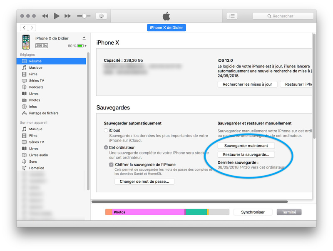The image size is (333, 251).
Task: Open the AirPlay output button
Action: [101, 16]
